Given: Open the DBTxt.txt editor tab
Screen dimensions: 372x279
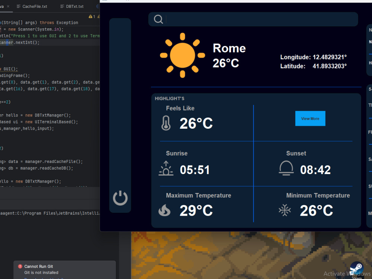Looking at the screenshot, I should coord(72,6).
